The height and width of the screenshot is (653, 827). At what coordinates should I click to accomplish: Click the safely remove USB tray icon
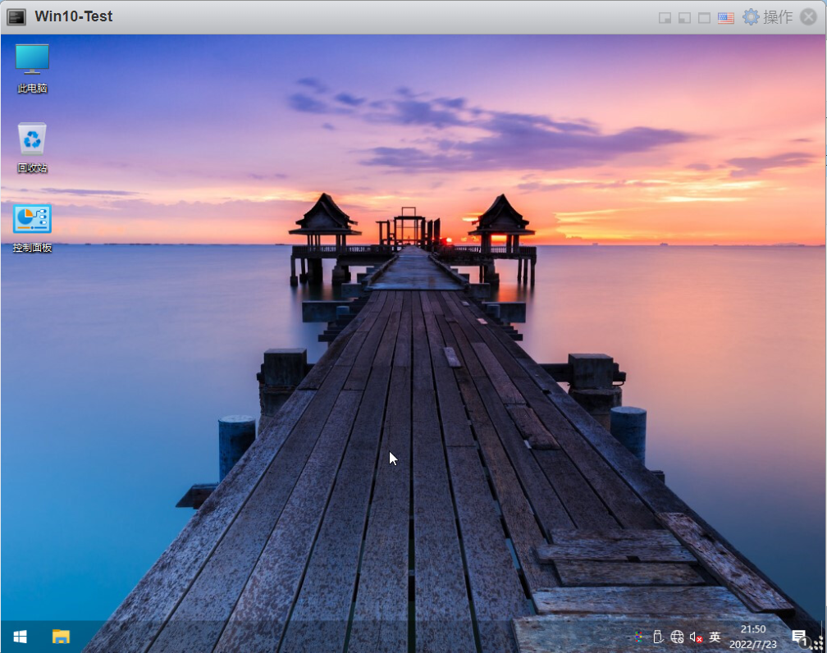pos(658,637)
